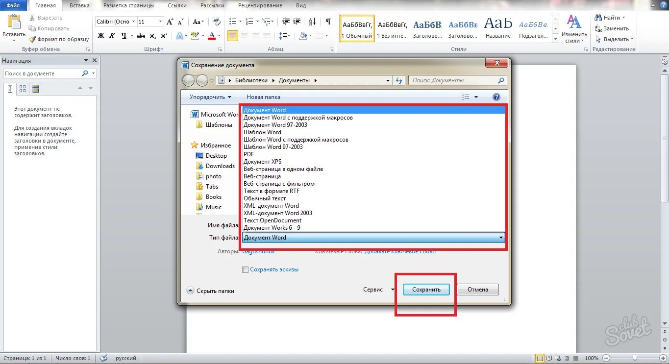Zoom out with the minus button

[x=606, y=358]
